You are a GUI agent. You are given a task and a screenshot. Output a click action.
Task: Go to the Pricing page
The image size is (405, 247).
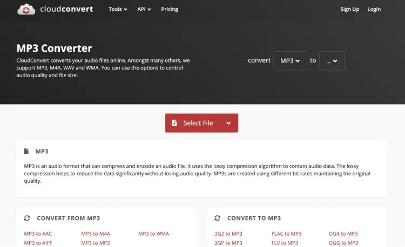coord(170,9)
